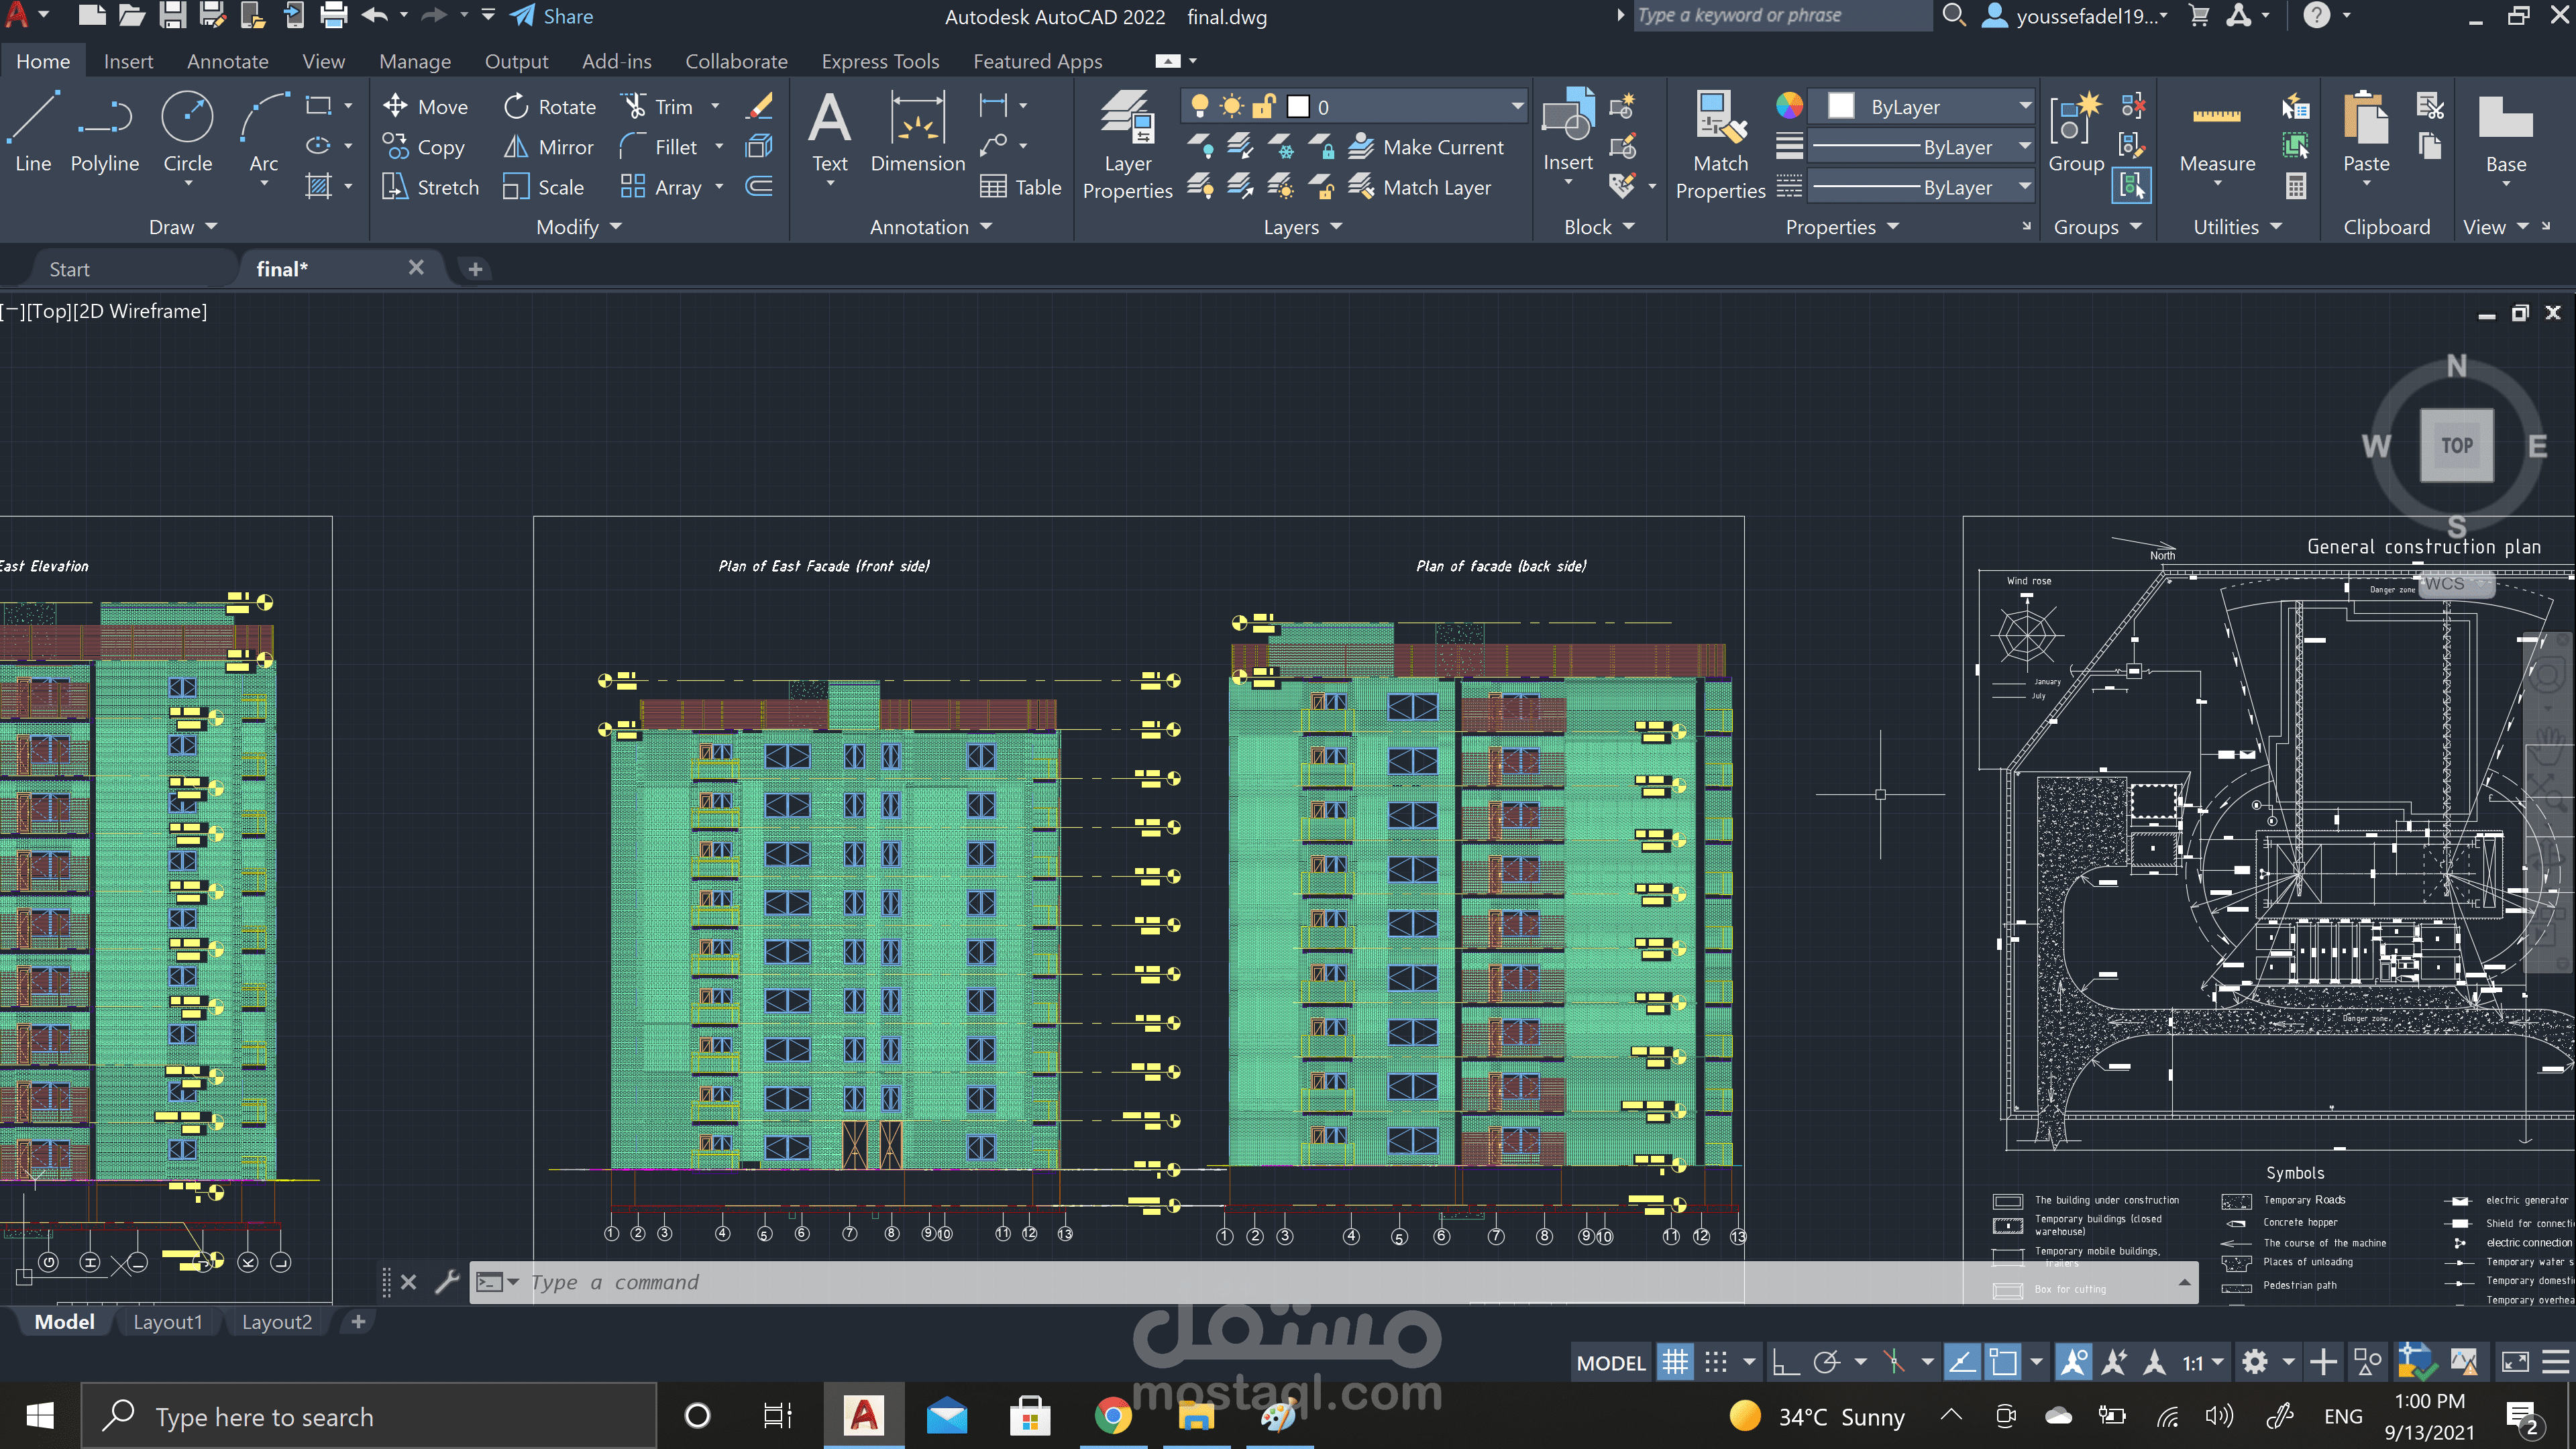
Task: Switch to the Annotate ribbon tab
Action: [x=227, y=61]
